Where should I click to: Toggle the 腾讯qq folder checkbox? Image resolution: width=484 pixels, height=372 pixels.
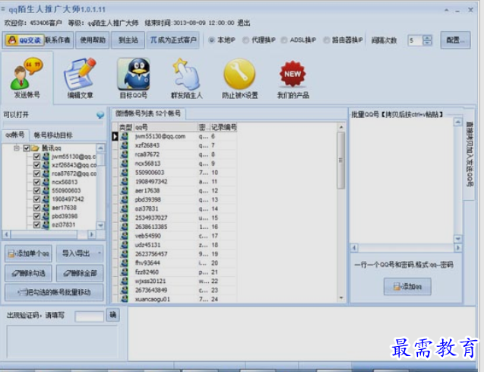coord(27,148)
